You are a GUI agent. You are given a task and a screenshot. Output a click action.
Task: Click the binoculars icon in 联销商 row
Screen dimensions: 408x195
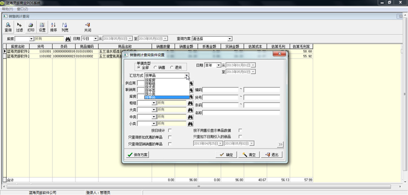[x=191, y=90]
